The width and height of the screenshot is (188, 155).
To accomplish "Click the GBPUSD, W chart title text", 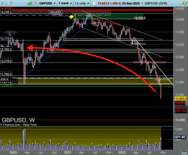I will (18, 120).
